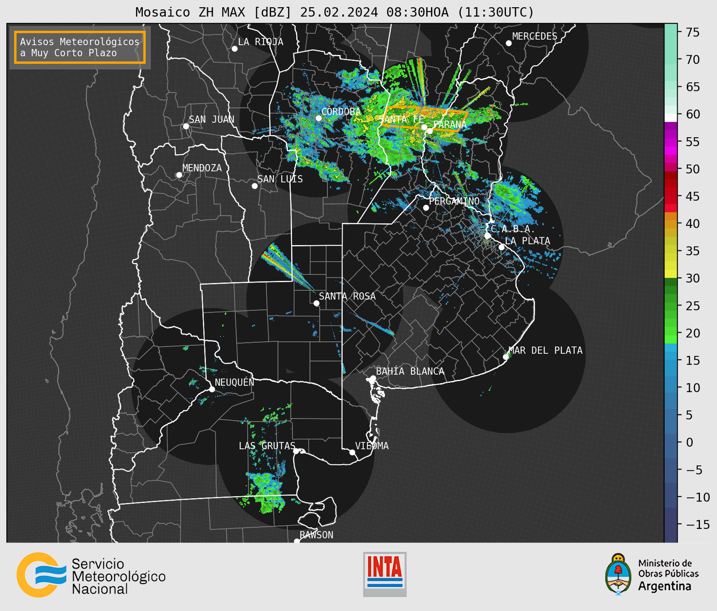Click the white dot marking La Rioja

point(235,49)
